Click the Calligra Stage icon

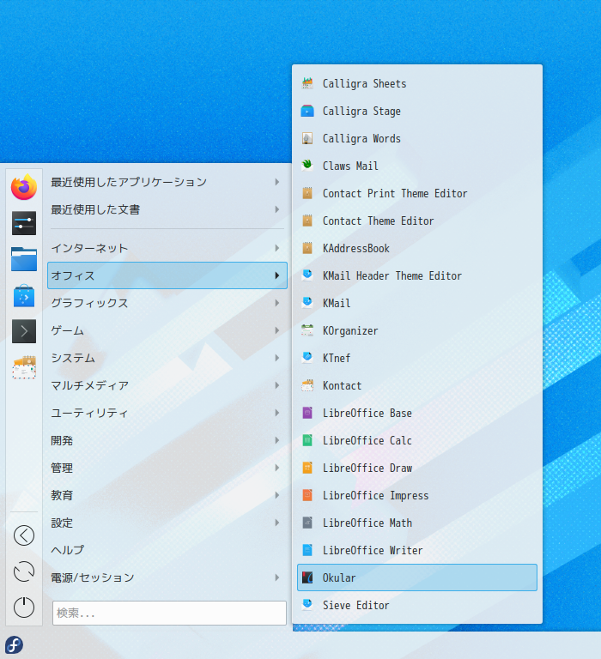click(307, 111)
